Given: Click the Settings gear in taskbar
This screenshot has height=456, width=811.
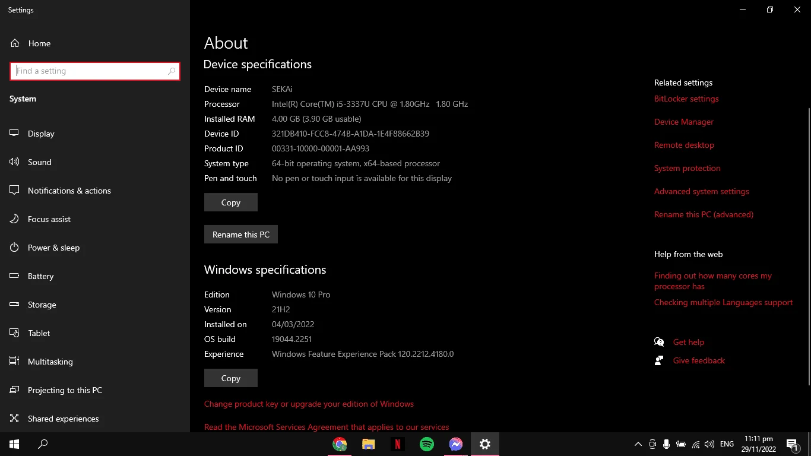Looking at the screenshot, I should 485,444.
